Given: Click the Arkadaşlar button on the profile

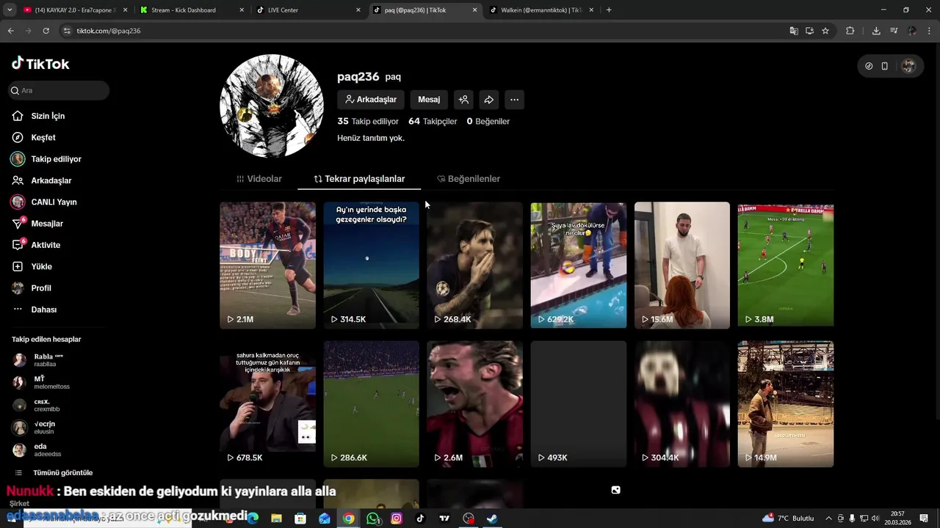Looking at the screenshot, I should (371, 100).
